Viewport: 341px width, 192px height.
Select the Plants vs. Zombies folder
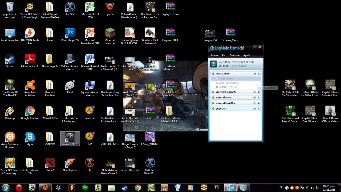click(x=50, y=89)
